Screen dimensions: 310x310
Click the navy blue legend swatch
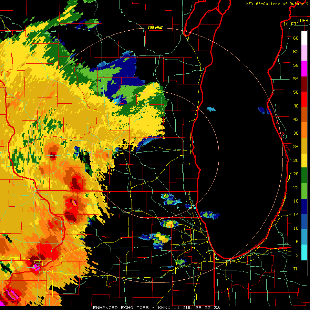(304, 206)
